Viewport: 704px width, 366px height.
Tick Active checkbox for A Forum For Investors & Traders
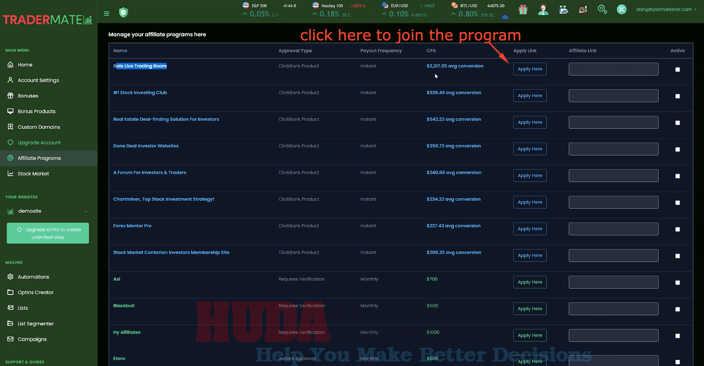677,176
